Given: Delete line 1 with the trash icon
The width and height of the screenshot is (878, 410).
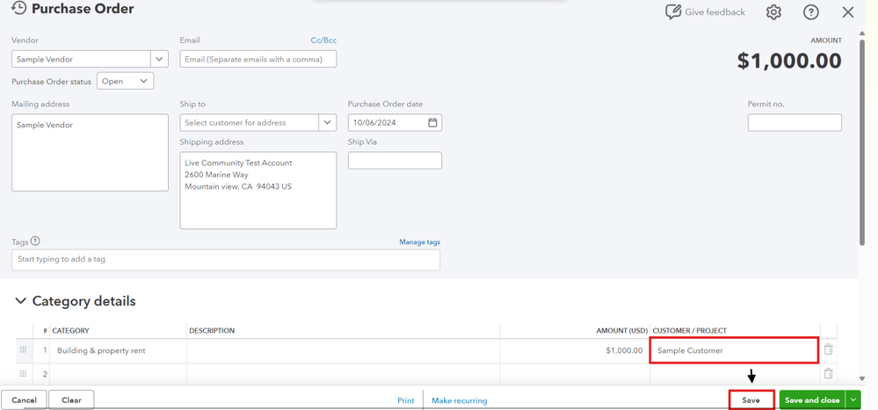Looking at the screenshot, I should tap(828, 349).
